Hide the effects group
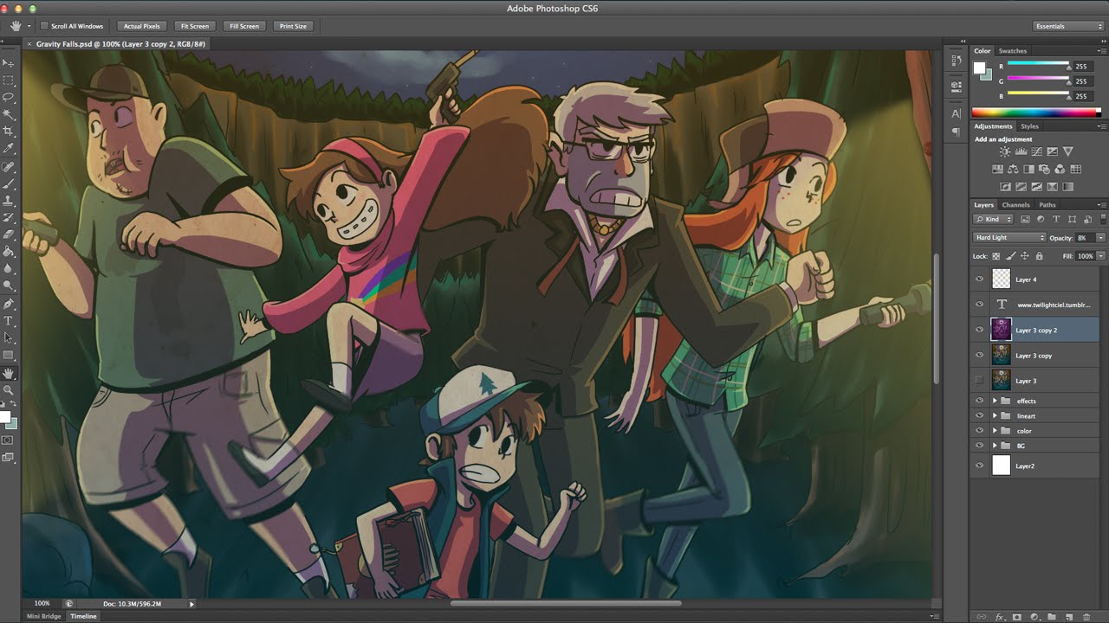Viewport: 1109px width, 623px height. pos(980,401)
